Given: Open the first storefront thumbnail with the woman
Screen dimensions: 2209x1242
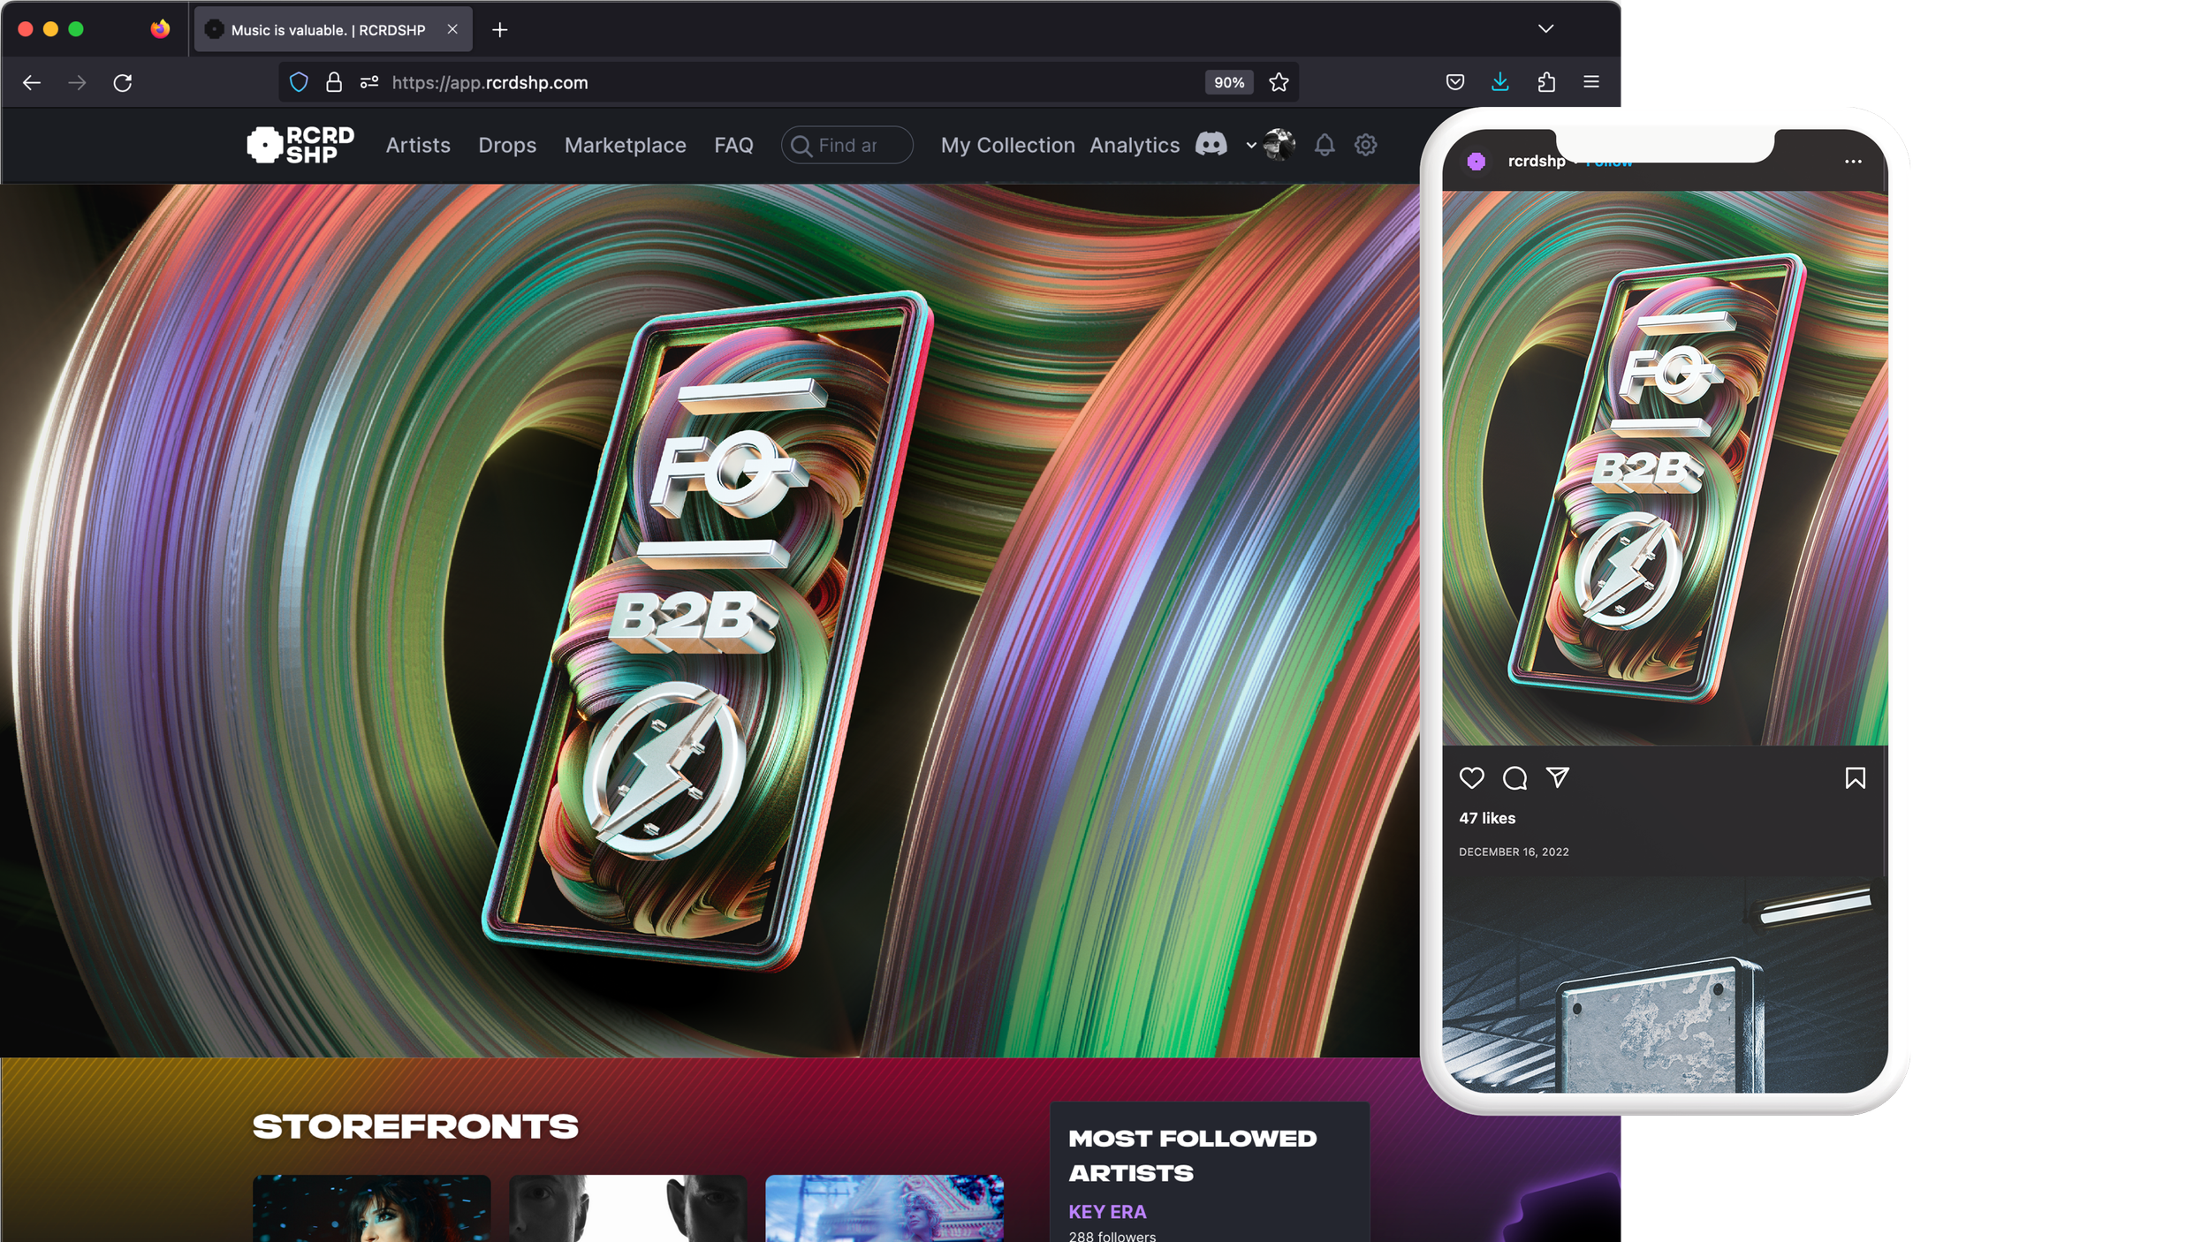Looking at the screenshot, I should (x=371, y=1208).
